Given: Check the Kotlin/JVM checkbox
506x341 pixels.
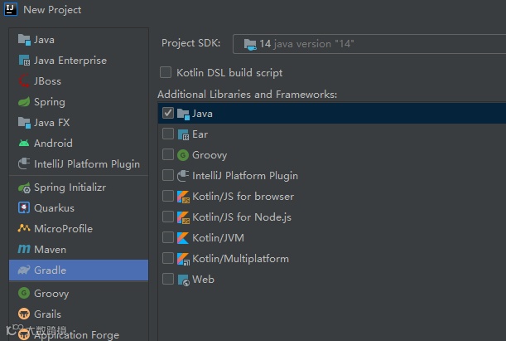Looking at the screenshot, I should (168, 237).
